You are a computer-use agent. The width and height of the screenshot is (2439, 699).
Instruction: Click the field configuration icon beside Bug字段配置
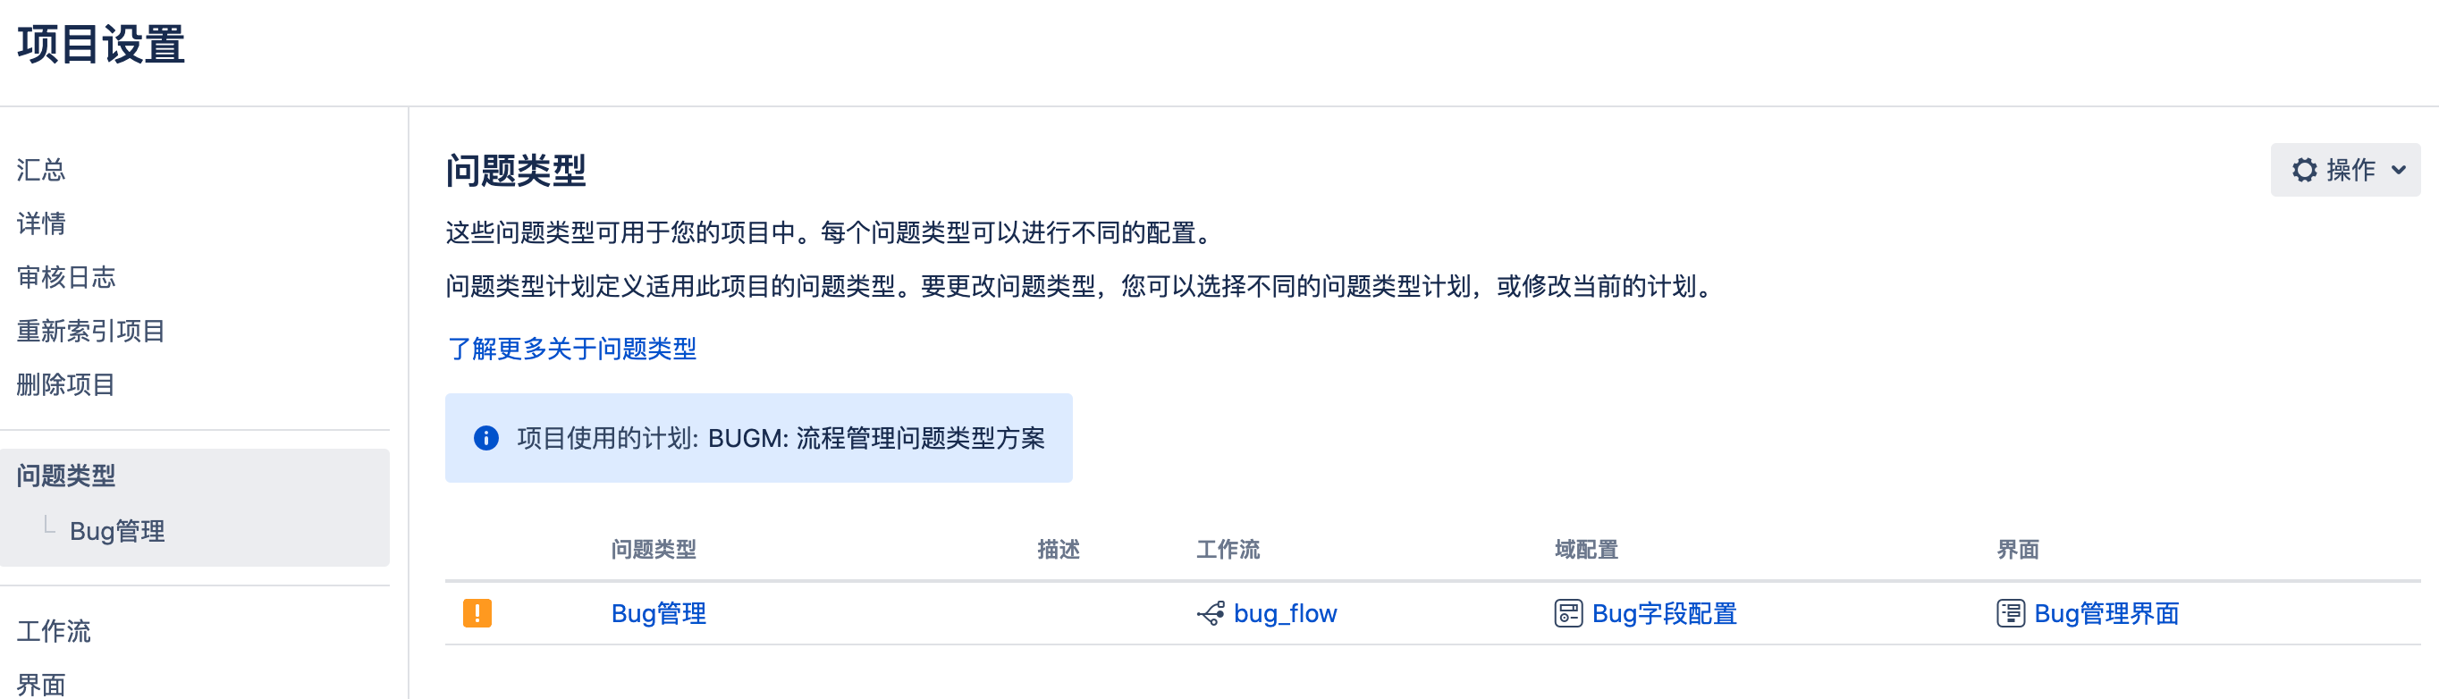tap(1568, 614)
